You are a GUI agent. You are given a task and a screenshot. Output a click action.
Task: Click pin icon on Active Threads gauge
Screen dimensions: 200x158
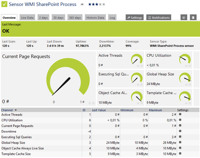pyautogui.click(x=138, y=66)
